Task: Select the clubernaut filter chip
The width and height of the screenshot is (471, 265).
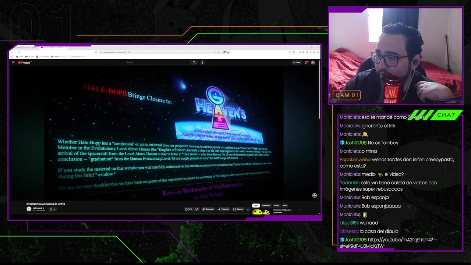Action: click(x=266, y=205)
